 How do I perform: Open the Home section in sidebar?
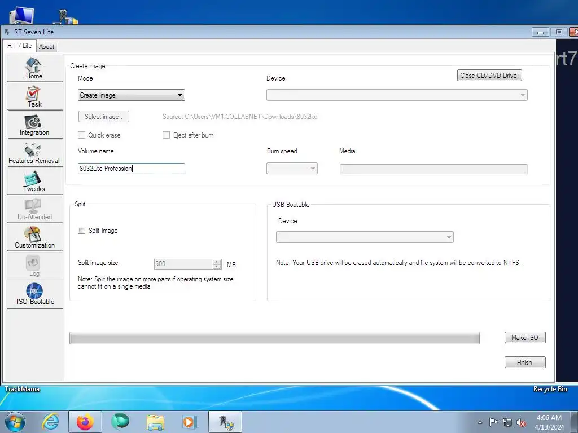point(34,68)
